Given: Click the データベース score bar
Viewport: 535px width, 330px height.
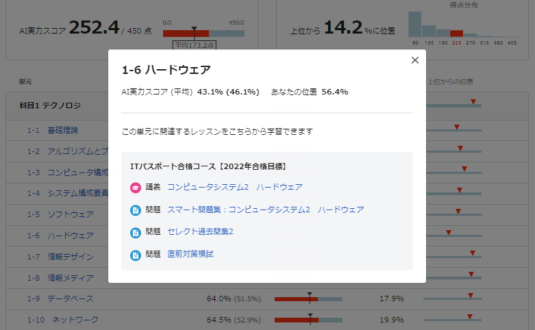Looking at the screenshot, I should (x=308, y=299).
